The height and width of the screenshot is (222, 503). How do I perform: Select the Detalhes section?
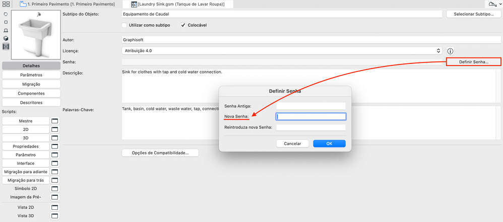point(31,65)
